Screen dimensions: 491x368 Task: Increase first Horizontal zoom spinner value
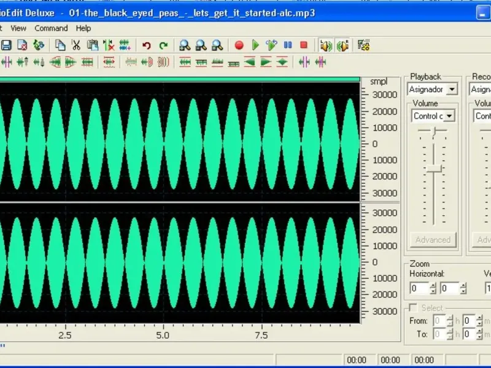click(433, 285)
